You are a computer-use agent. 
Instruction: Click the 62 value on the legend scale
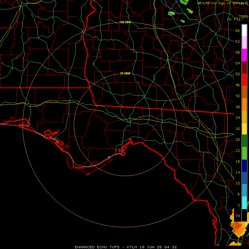pos(238,41)
